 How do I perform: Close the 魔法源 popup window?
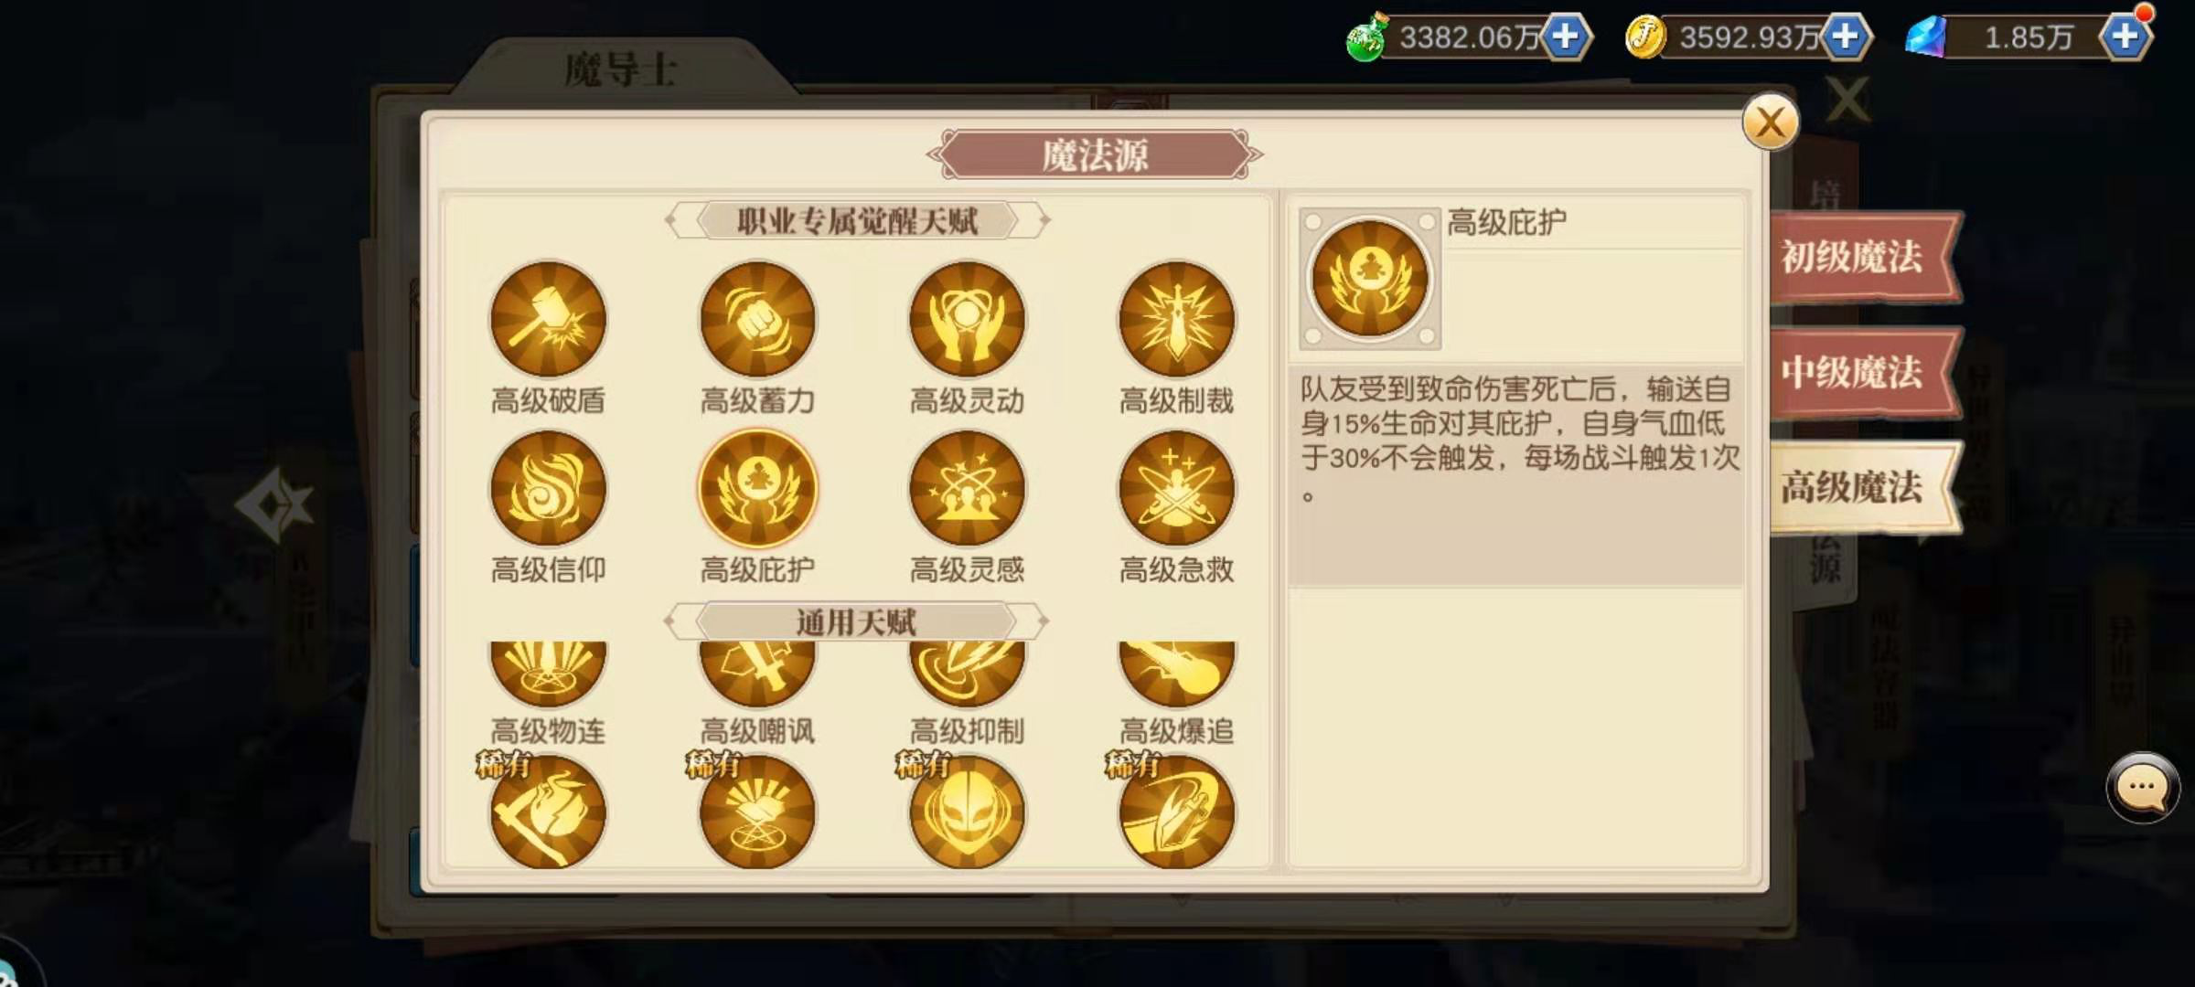(x=1771, y=122)
